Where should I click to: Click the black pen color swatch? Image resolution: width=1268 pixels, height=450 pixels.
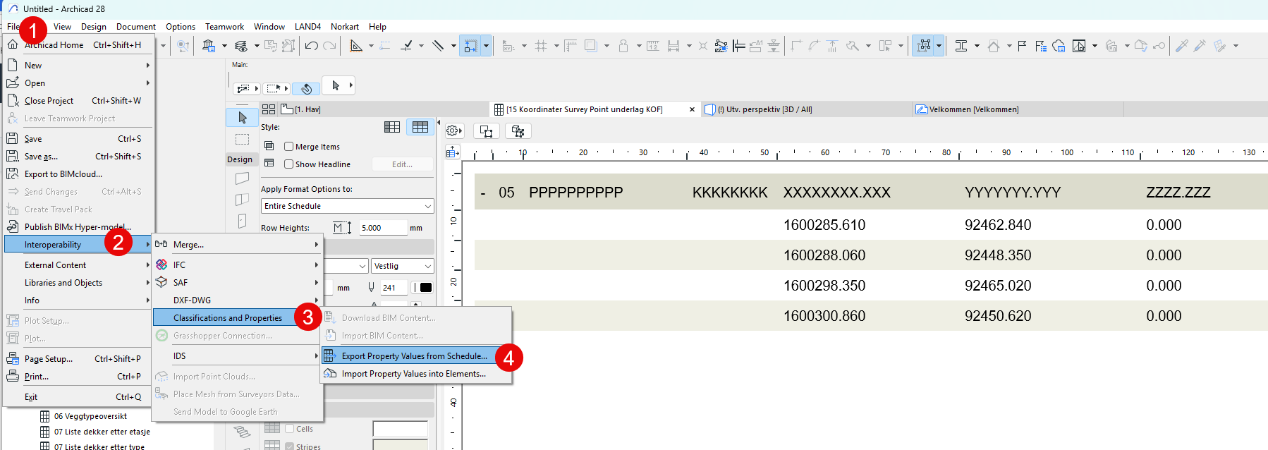click(x=425, y=288)
